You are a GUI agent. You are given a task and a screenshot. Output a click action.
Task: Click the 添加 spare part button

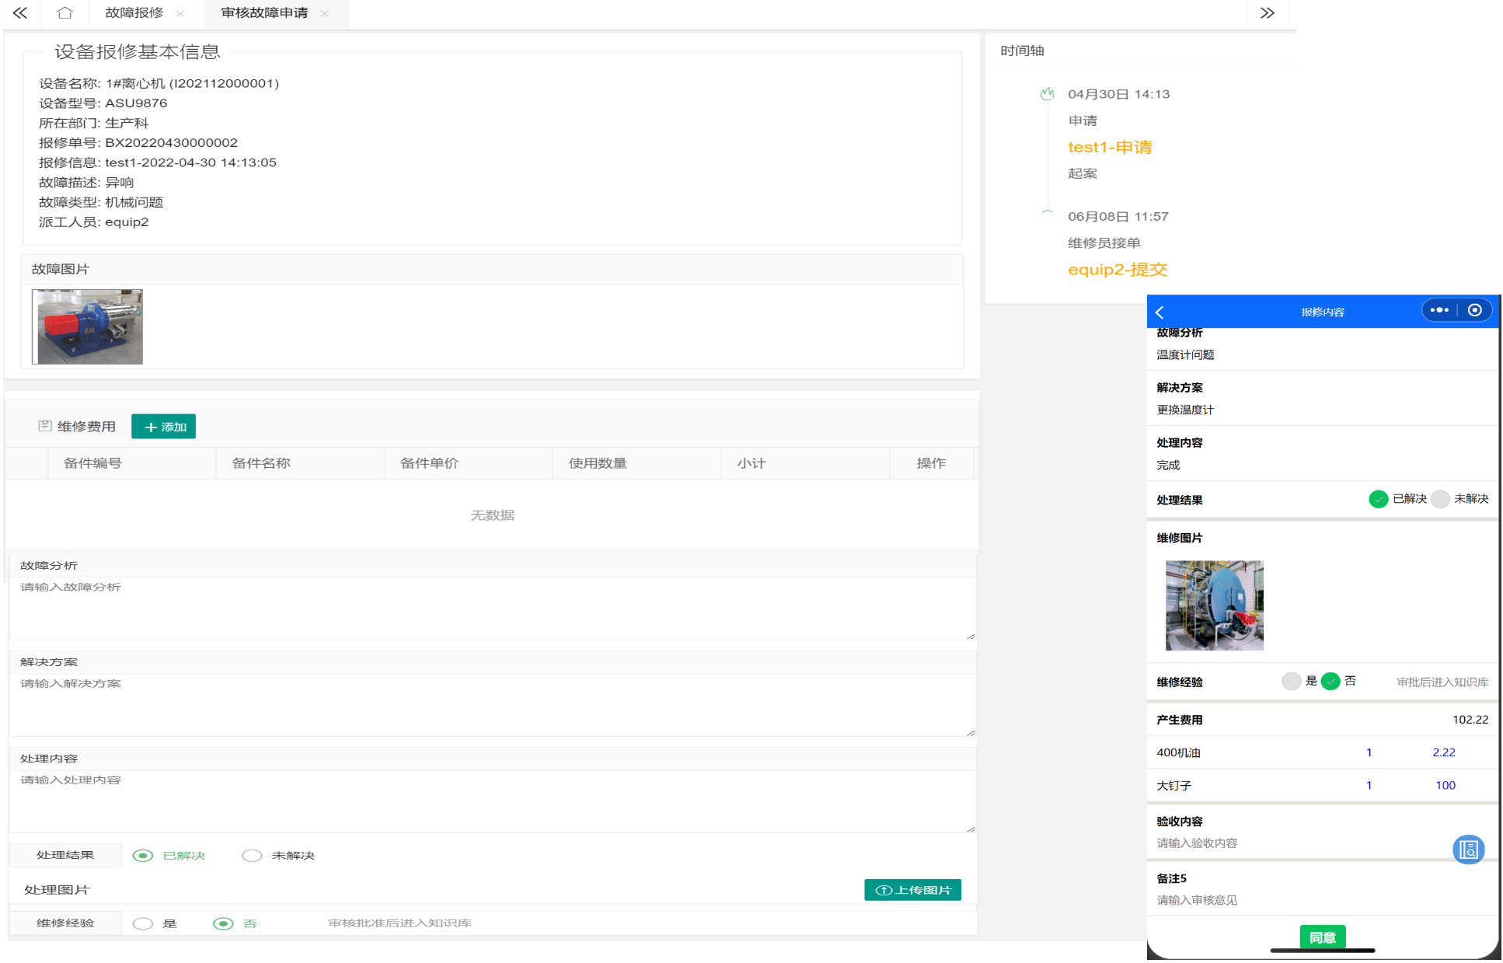(x=164, y=427)
